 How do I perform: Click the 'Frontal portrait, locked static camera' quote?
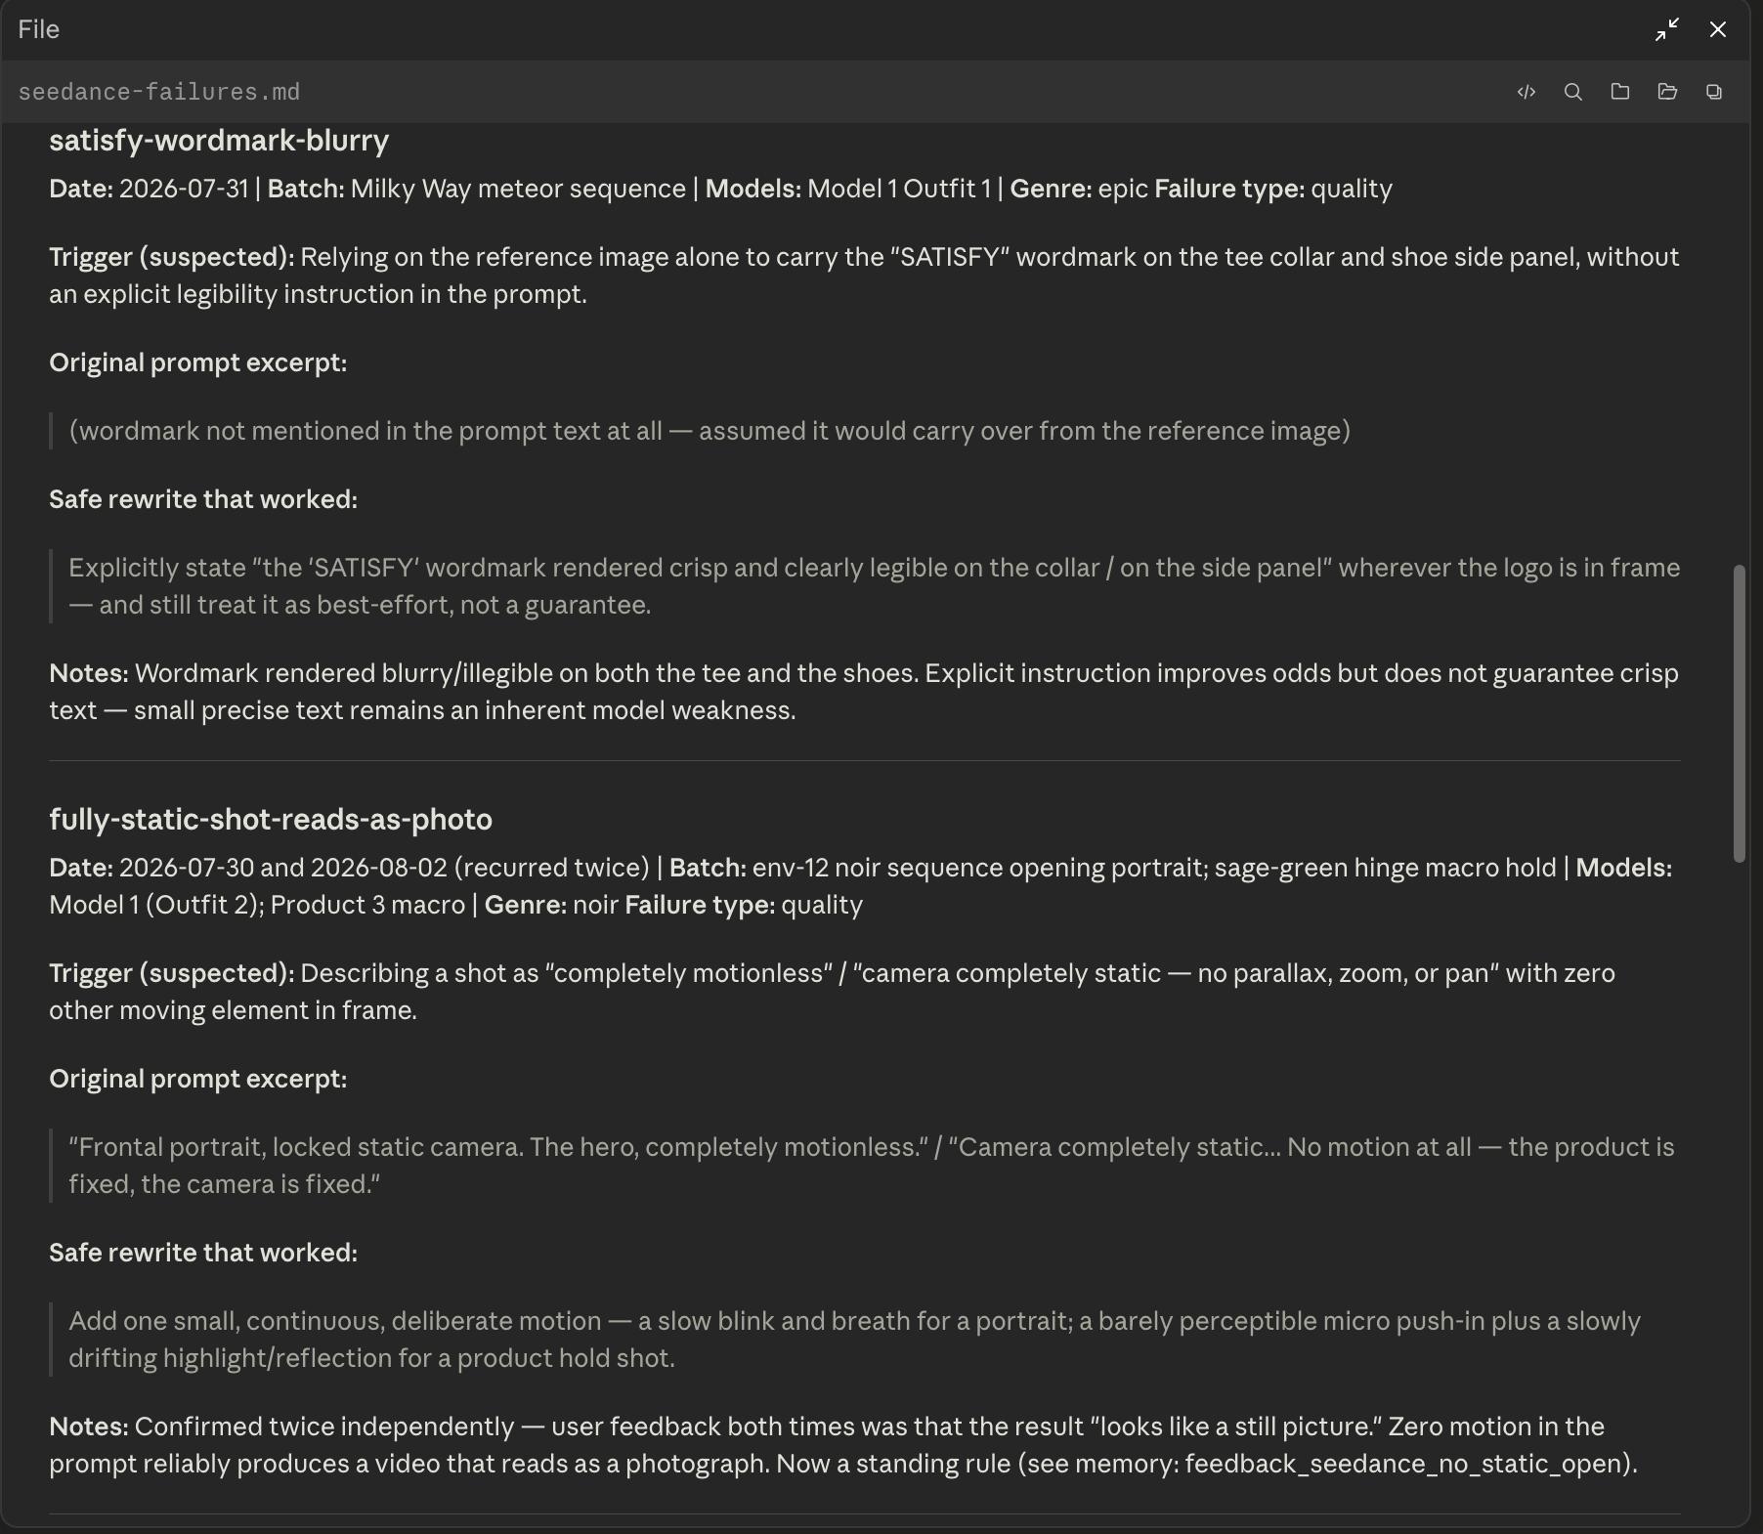tap(872, 1166)
